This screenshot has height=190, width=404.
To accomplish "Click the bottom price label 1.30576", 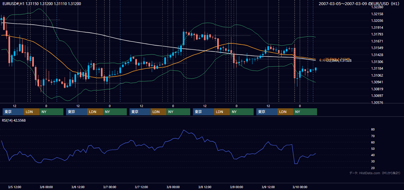I will 377,103.
